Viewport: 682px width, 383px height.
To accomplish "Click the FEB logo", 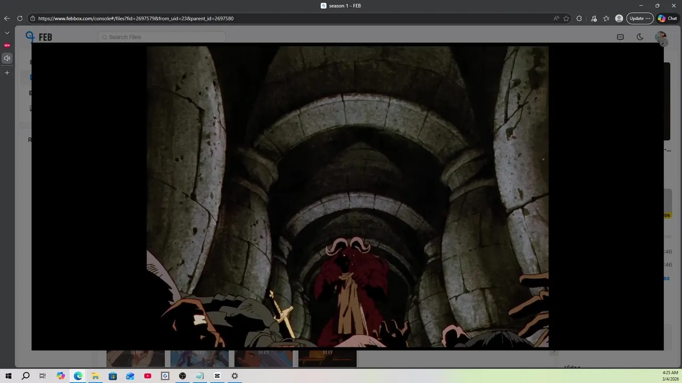I will point(39,37).
